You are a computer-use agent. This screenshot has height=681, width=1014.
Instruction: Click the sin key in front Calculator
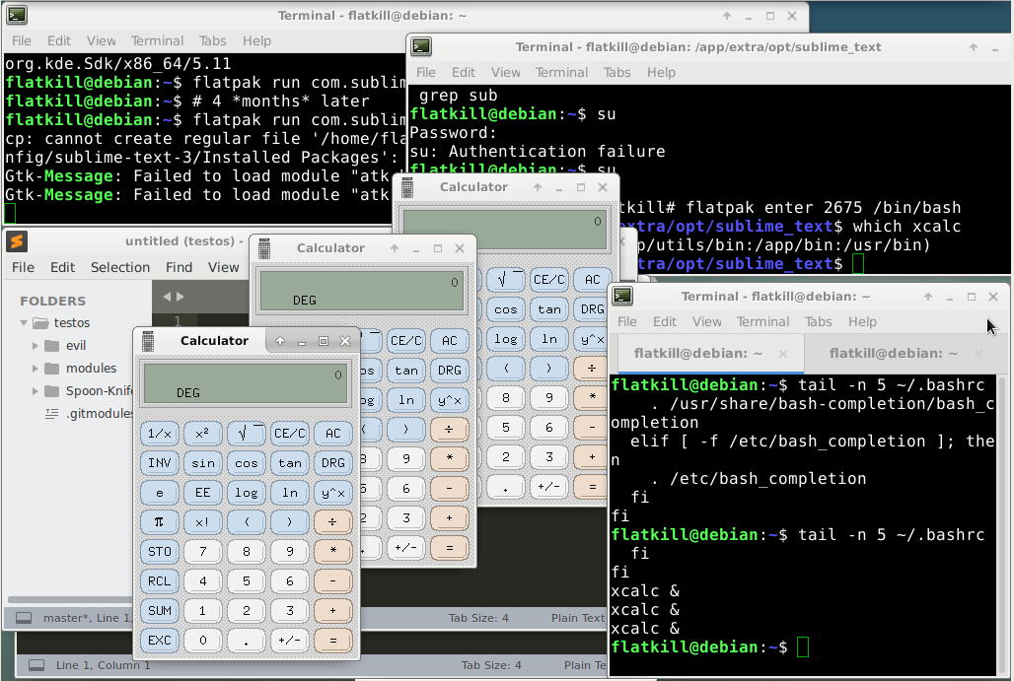202,462
